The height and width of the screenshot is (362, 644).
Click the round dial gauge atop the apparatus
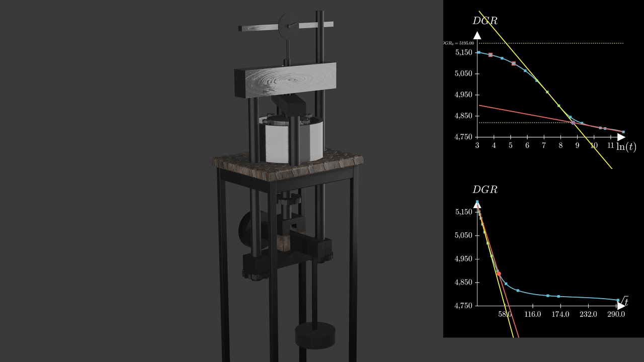click(x=289, y=26)
